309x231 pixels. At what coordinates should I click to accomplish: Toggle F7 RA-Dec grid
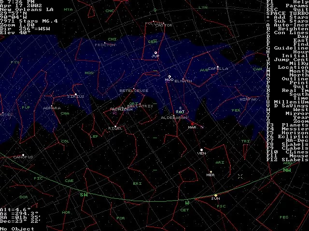[x=288, y=141]
